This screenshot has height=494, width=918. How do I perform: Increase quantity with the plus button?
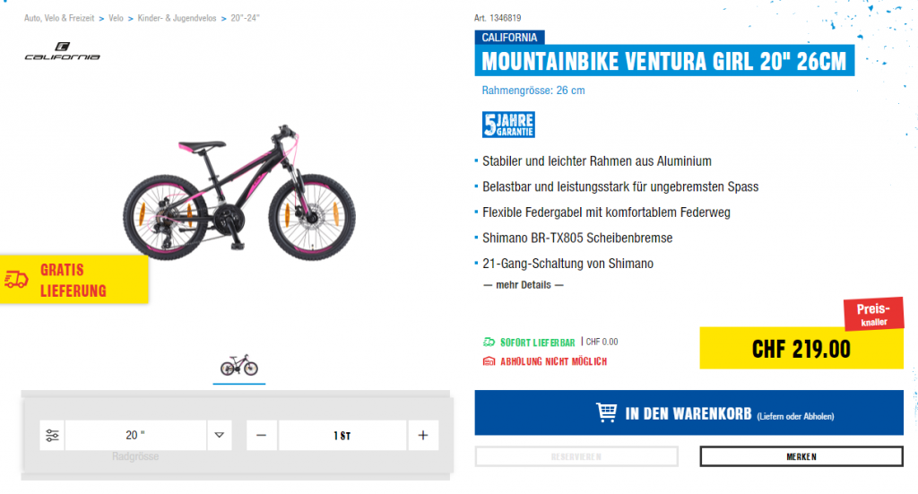(x=423, y=436)
